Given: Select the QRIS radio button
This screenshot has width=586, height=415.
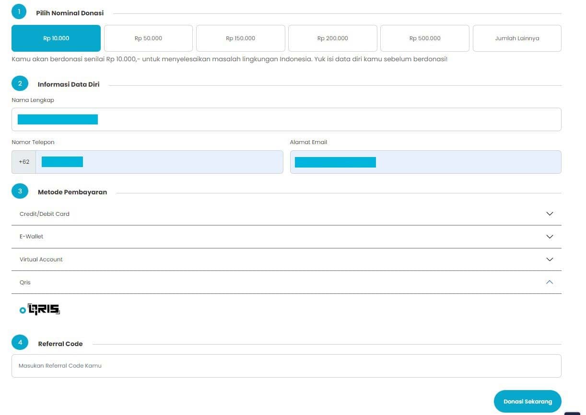Looking at the screenshot, I should tap(23, 311).
